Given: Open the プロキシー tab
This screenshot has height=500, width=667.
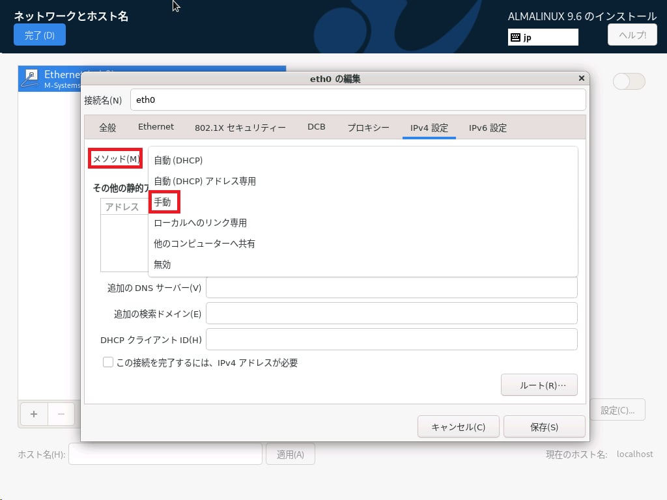Looking at the screenshot, I should point(368,128).
